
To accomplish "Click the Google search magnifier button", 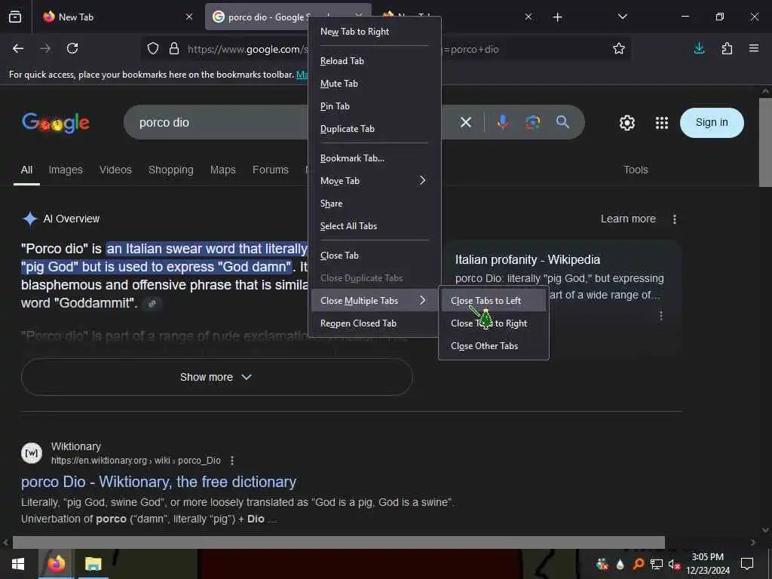I will point(562,121).
